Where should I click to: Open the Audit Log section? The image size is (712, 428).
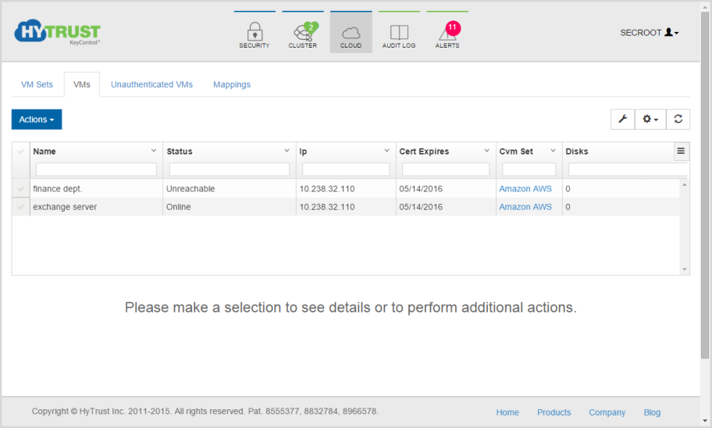click(x=399, y=33)
